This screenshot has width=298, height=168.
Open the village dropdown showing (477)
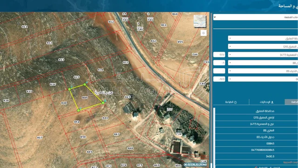tap(263, 55)
